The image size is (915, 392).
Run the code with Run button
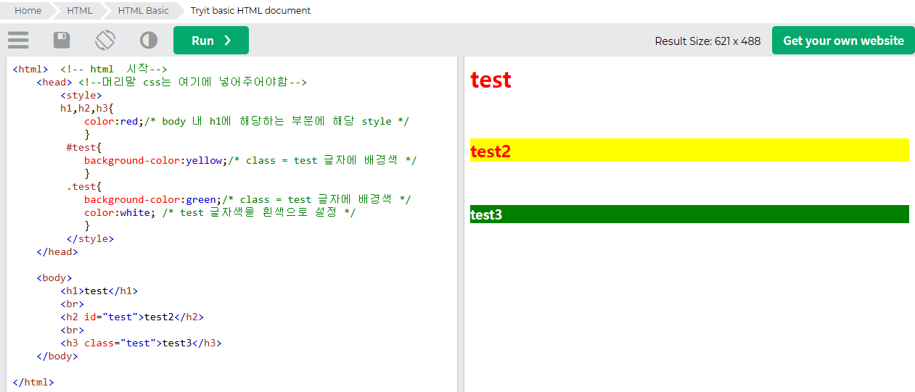[211, 41]
